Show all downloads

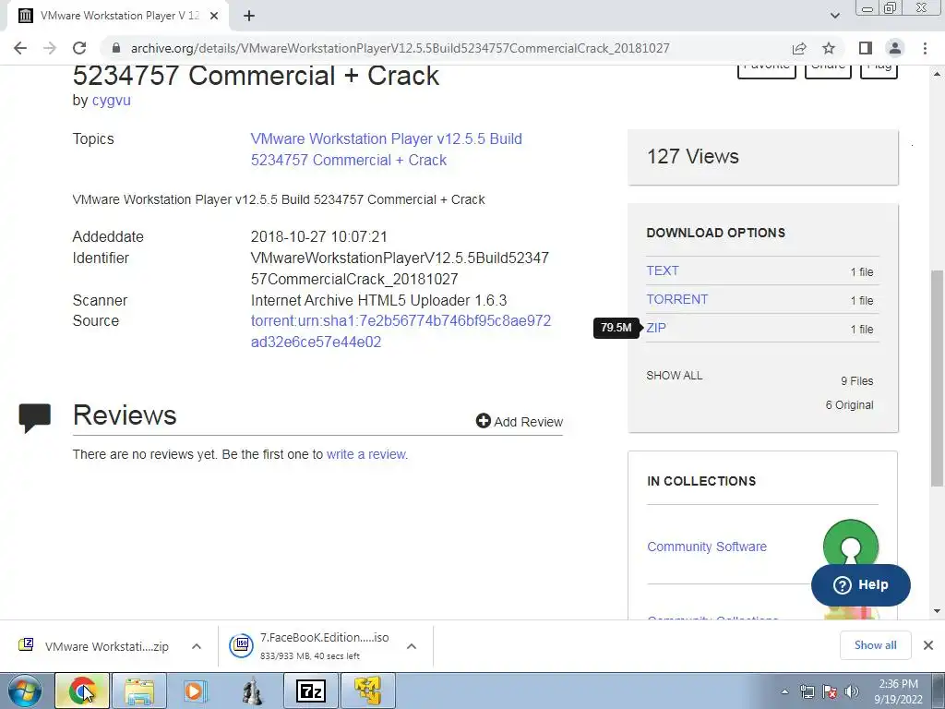pos(875,645)
